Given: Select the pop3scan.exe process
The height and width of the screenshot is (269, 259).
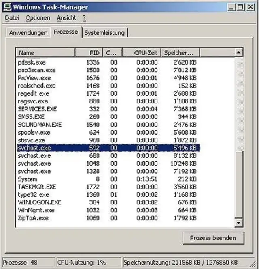Looking at the screenshot, I should (x=108, y=70).
